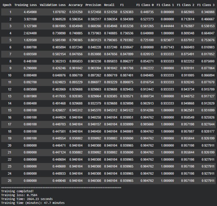Click the Training Loss column header
This screenshot has height=206, width=217.
point(25,5)
